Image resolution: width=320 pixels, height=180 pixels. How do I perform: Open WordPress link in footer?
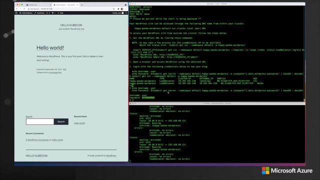click(111, 155)
